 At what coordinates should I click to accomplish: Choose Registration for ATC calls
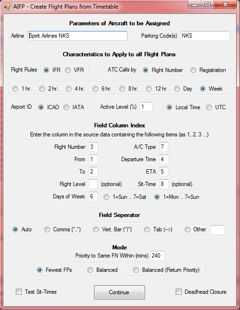pyautogui.click(x=193, y=70)
